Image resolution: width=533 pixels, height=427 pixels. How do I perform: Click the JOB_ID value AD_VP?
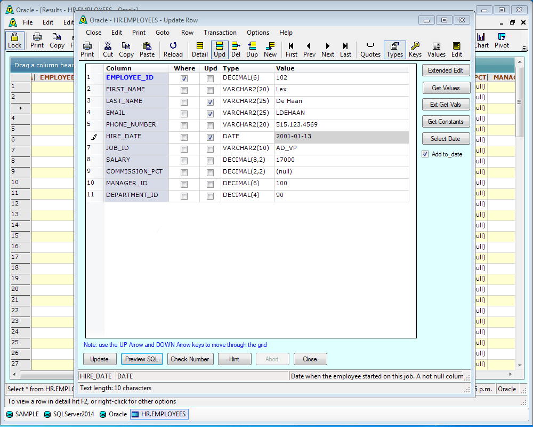341,148
